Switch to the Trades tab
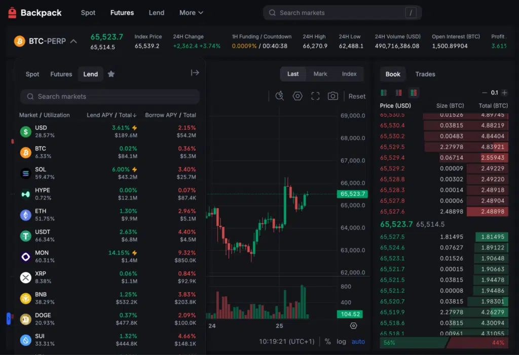 click(x=425, y=74)
